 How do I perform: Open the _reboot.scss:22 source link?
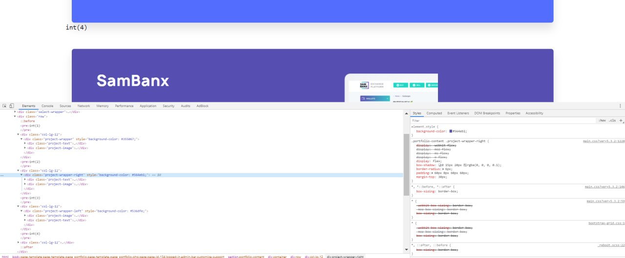coord(611,245)
